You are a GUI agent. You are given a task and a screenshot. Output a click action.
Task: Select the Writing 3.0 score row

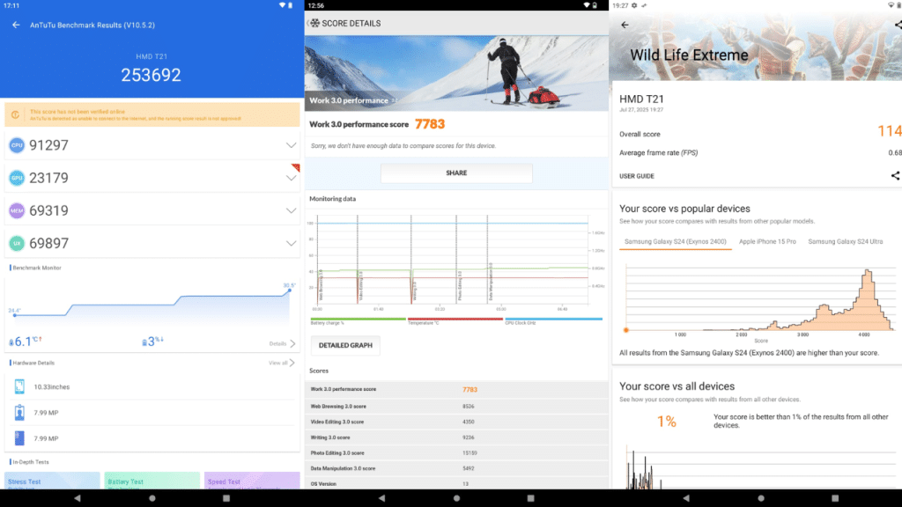click(456, 437)
